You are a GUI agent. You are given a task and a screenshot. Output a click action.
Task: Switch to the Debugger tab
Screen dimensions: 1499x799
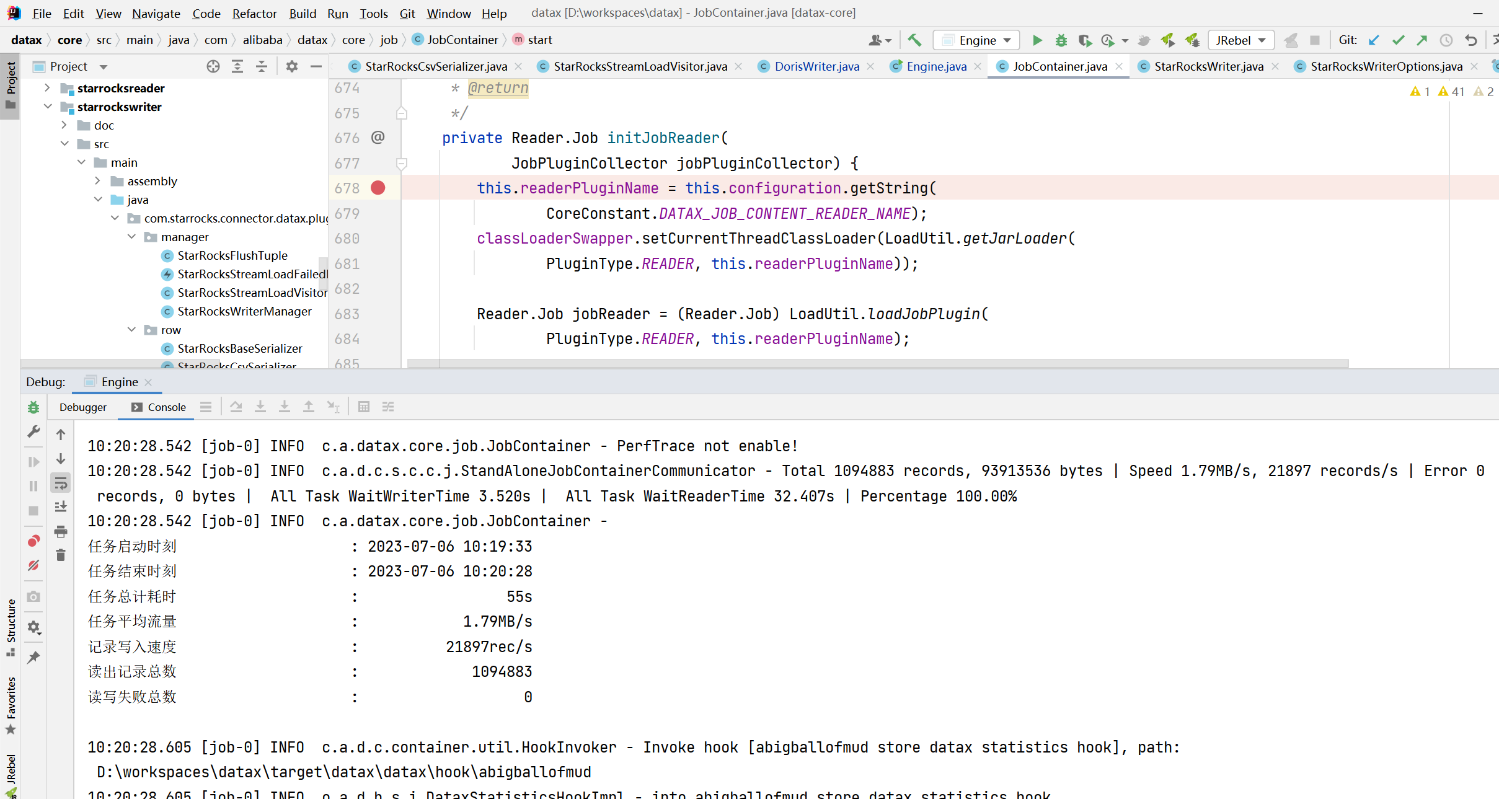(83, 407)
